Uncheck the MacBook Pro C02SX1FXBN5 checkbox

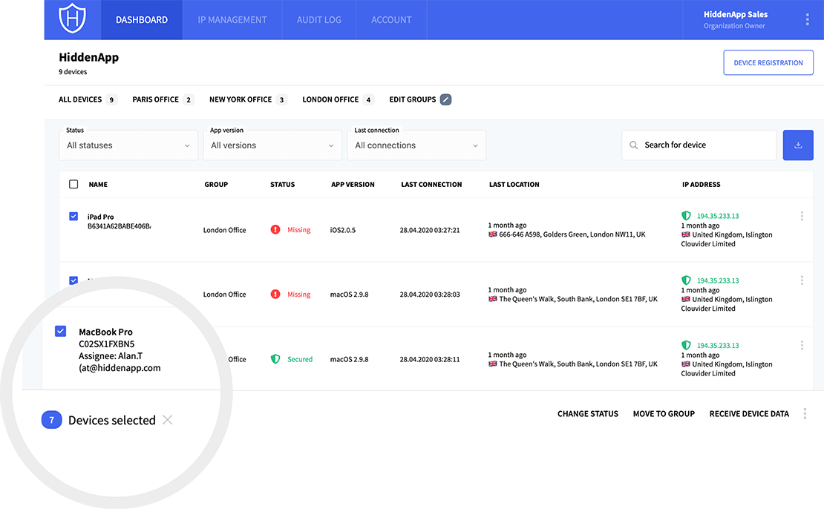pos(60,331)
